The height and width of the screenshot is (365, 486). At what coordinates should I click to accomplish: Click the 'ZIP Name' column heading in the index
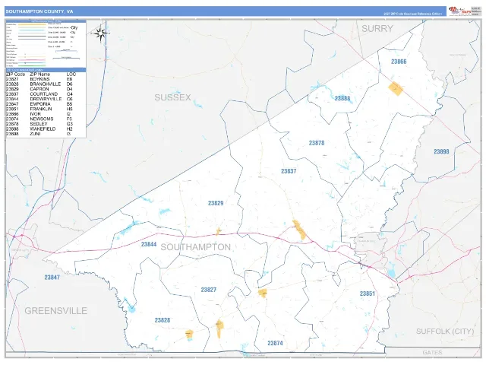pyautogui.click(x=39, y=75)
